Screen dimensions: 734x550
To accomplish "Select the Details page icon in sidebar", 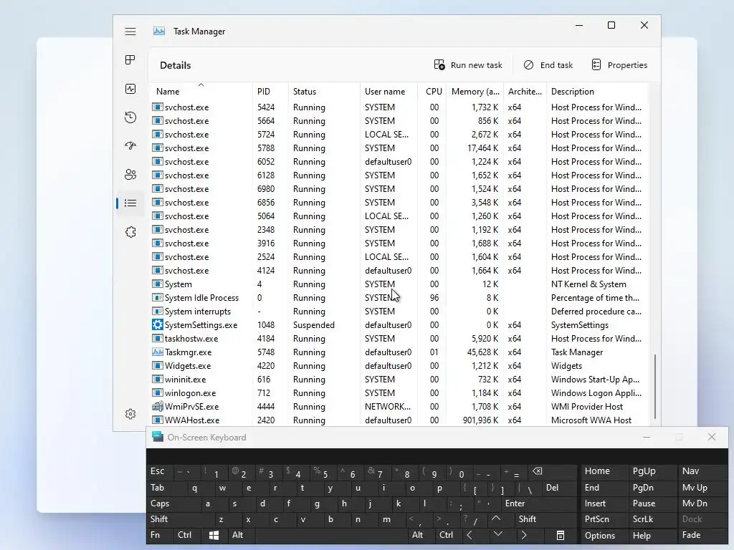I will (130, 203).
